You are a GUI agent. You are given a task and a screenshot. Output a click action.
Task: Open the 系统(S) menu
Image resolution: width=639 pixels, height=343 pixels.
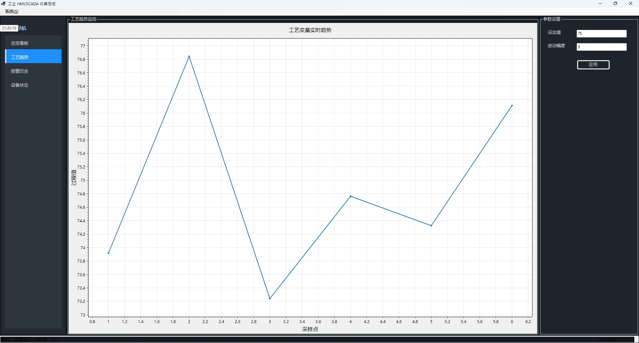pyautogui.click(x=12, y=12)
